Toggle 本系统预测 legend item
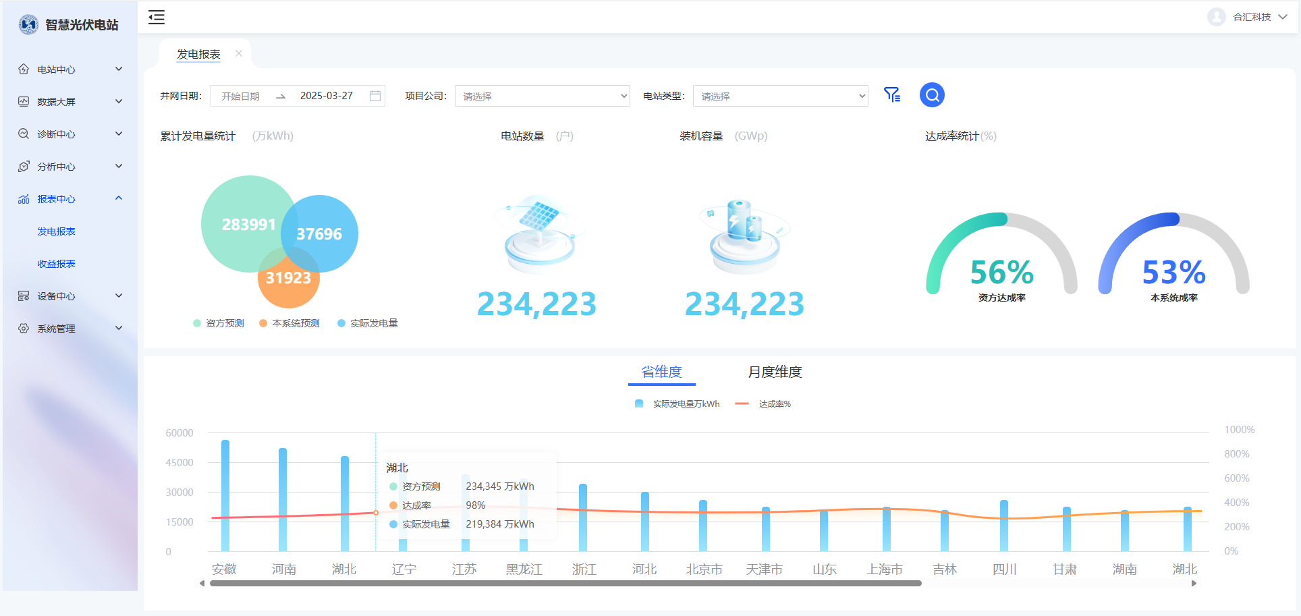1301x616 pixels. tap(289, 323)
